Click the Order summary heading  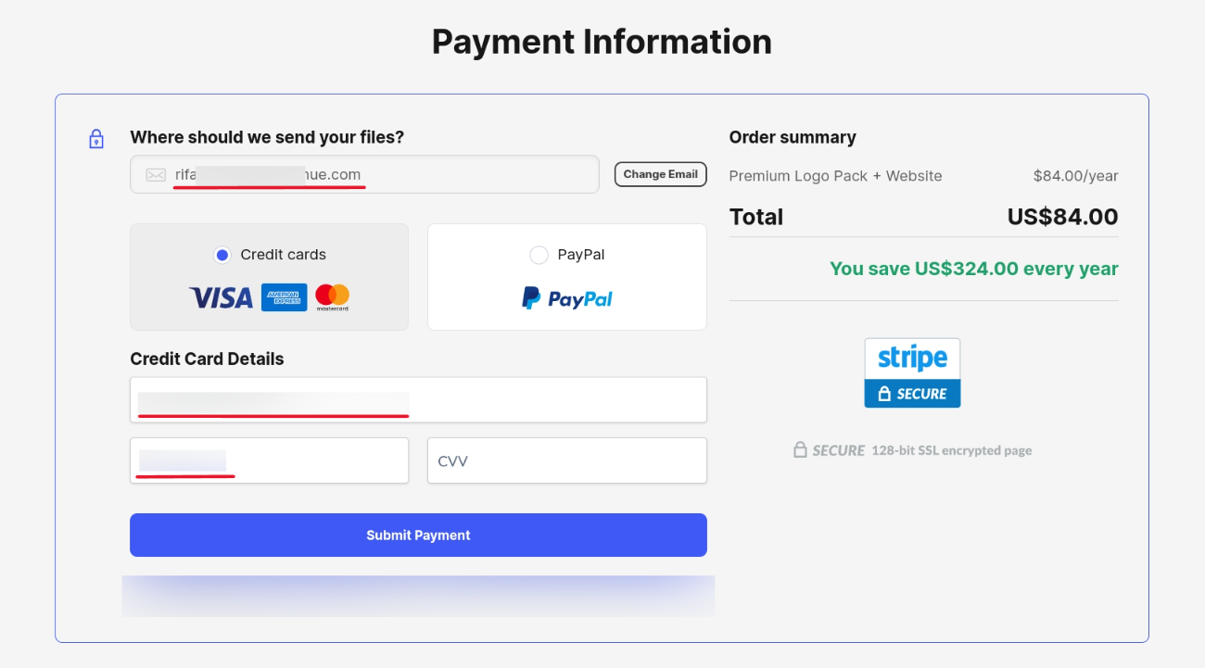(x=793, y=137)
